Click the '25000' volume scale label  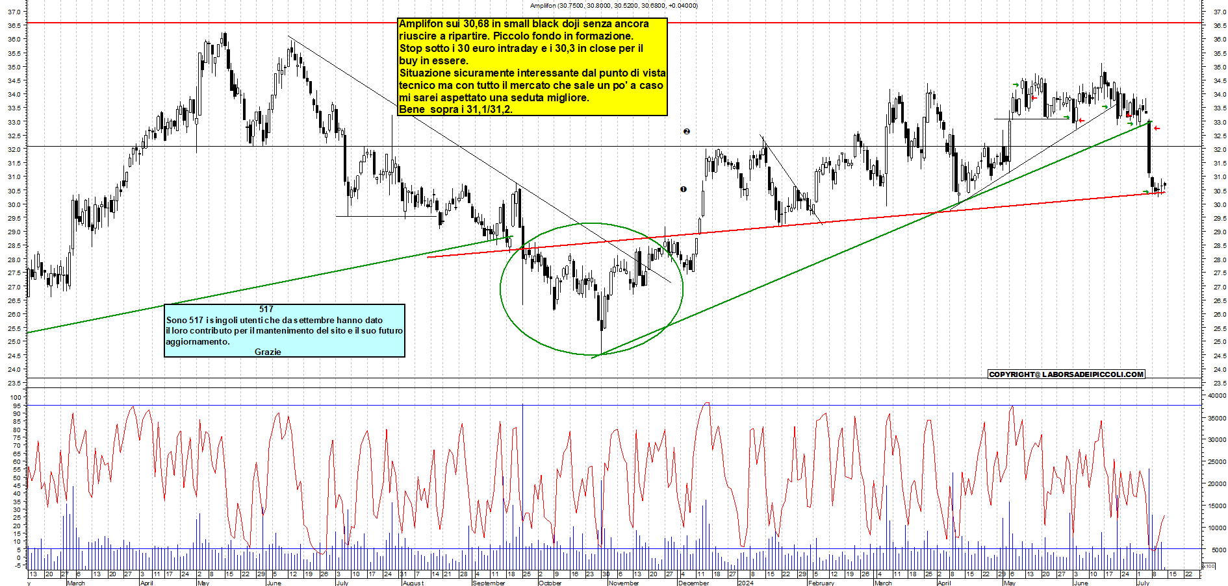click(1217, 462)
